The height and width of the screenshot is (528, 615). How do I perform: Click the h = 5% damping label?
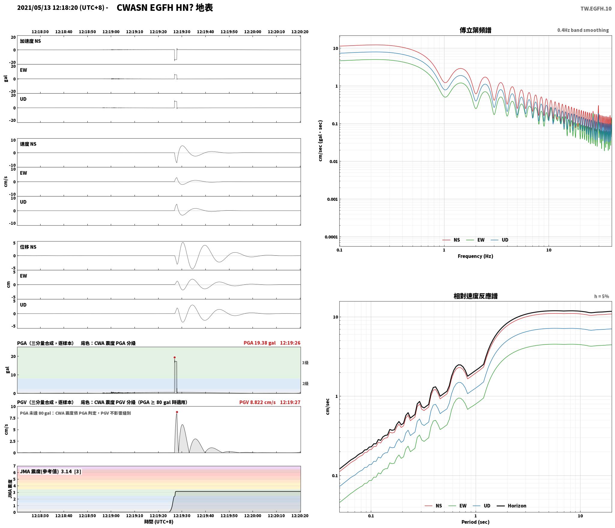pyautogui.click(x=601, y=296)
